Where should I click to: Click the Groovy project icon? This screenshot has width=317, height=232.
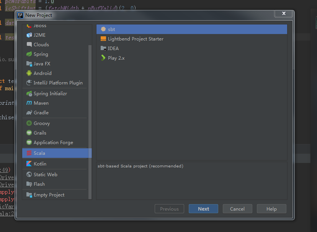click(29, 123)
